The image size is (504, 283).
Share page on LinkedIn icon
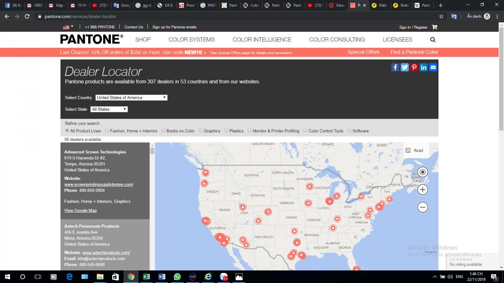[x=423, y=68]
